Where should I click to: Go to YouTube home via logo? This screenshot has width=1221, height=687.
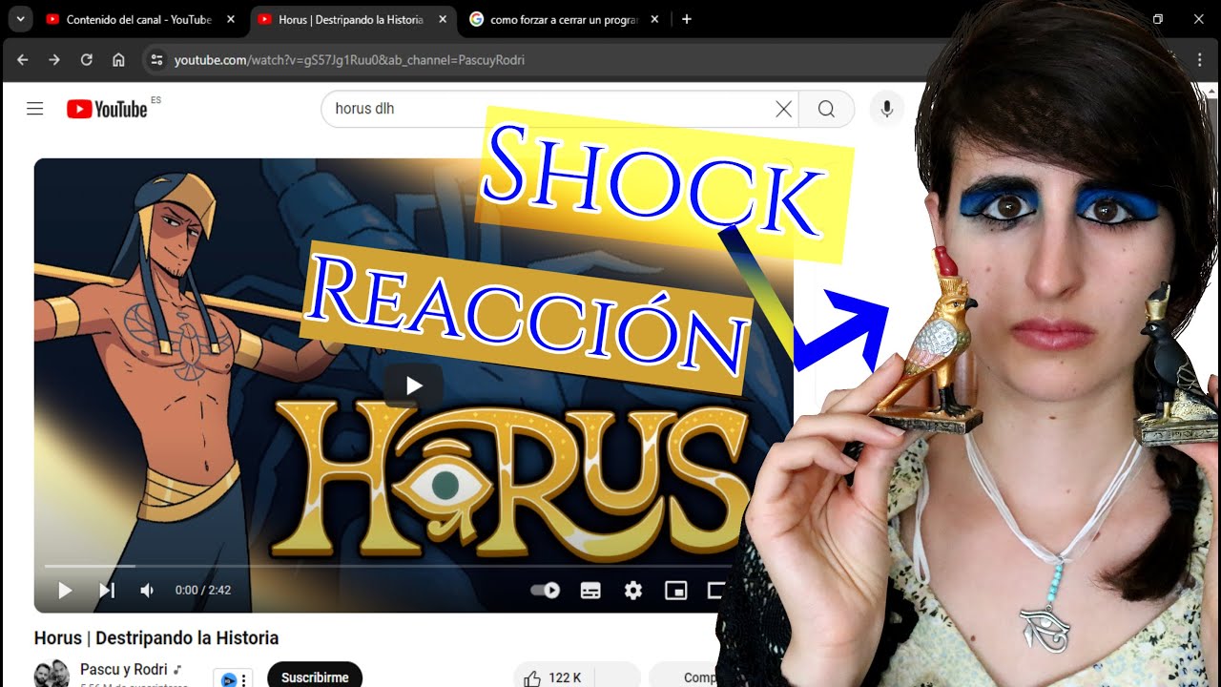(x=107, y=109)
